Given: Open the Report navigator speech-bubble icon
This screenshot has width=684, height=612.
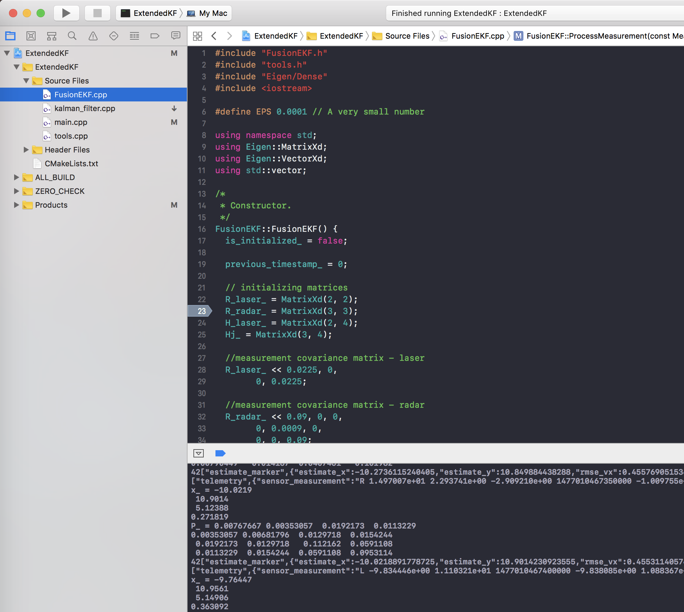Looking at the screenshot, I should [x=176, y=36].
